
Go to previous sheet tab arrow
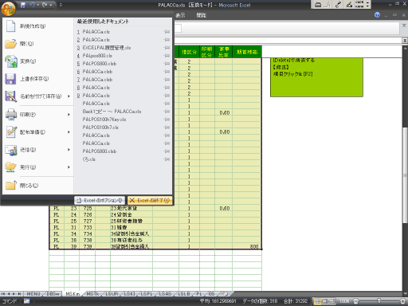[9, 294]
